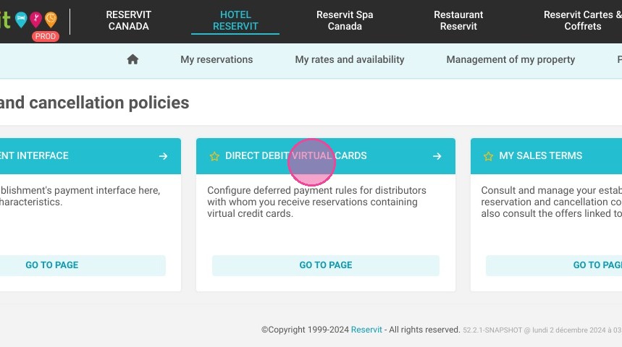Viewport: 622px width, 347px height.
Task: Open the MY SALES TERMS header
Action: 546,156
